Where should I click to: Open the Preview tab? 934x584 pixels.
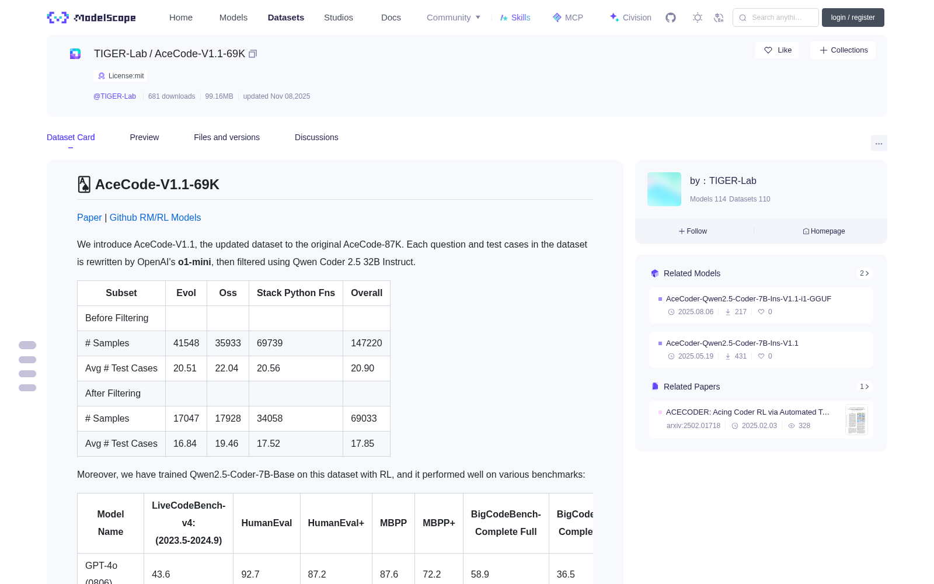point(144,137)
